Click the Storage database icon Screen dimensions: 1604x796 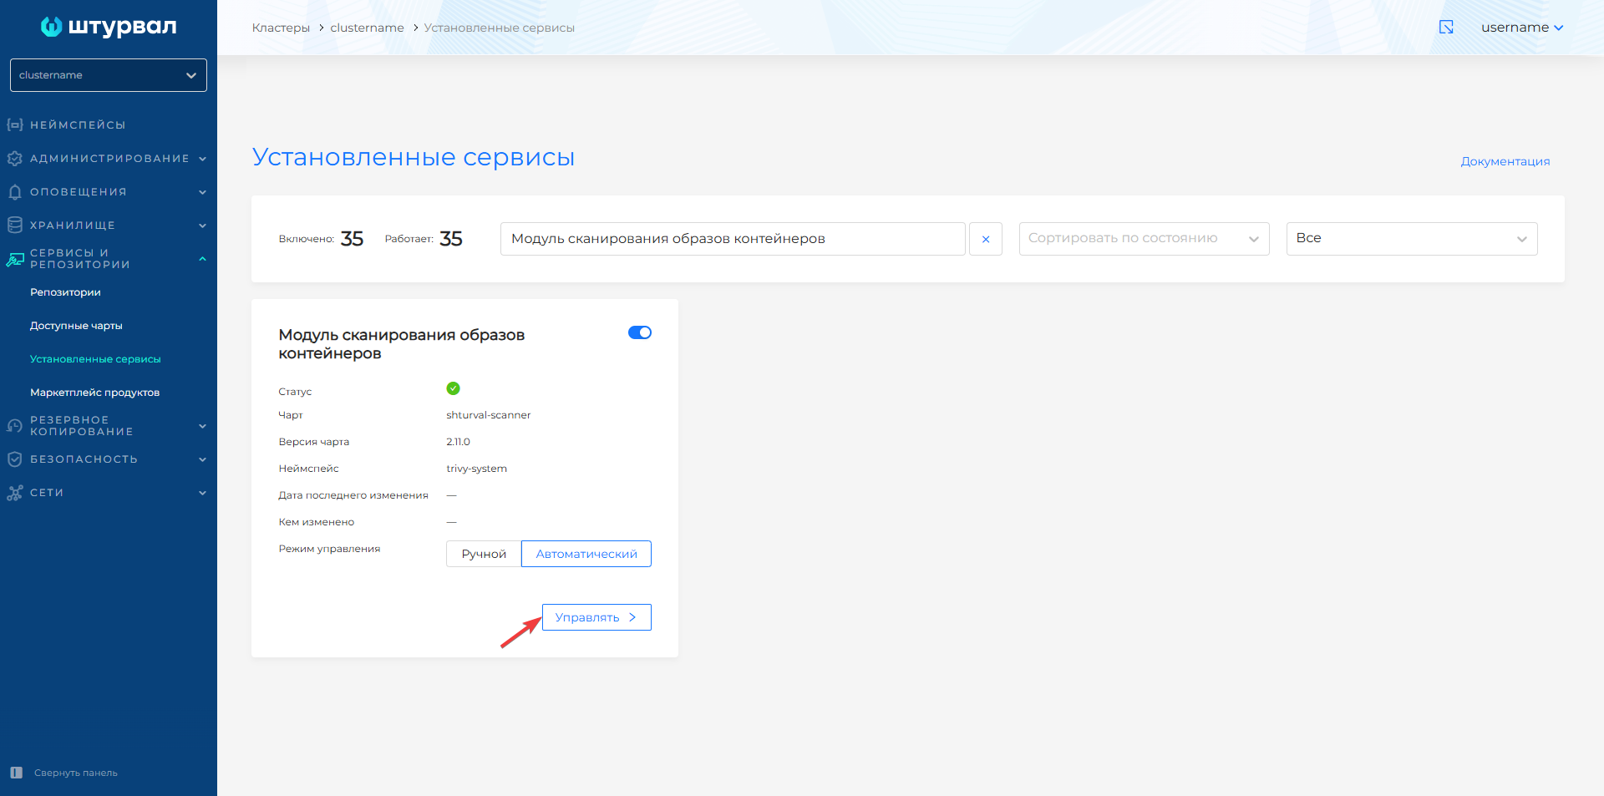click(14, 225)
